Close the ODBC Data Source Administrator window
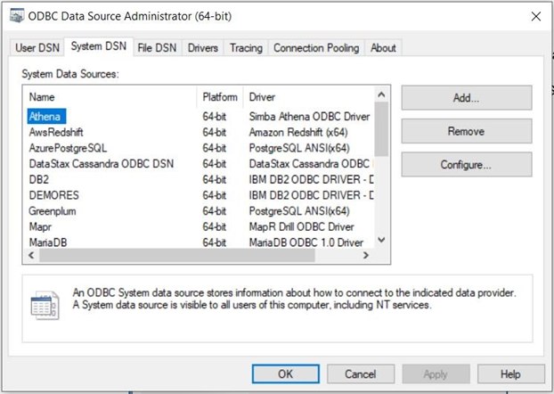The height and width of the screenshot is (394, 554). coord(535,16)
